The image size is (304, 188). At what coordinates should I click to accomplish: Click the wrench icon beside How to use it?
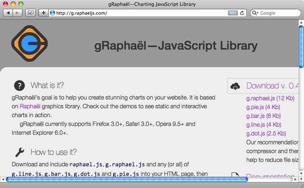[19, 152]
